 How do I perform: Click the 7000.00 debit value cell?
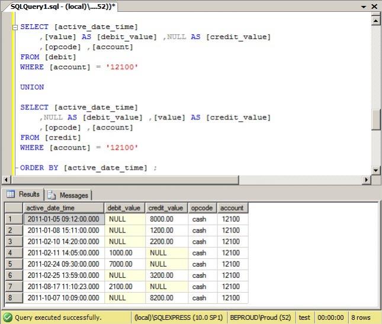pyautogui.click(x=125, y=264)
